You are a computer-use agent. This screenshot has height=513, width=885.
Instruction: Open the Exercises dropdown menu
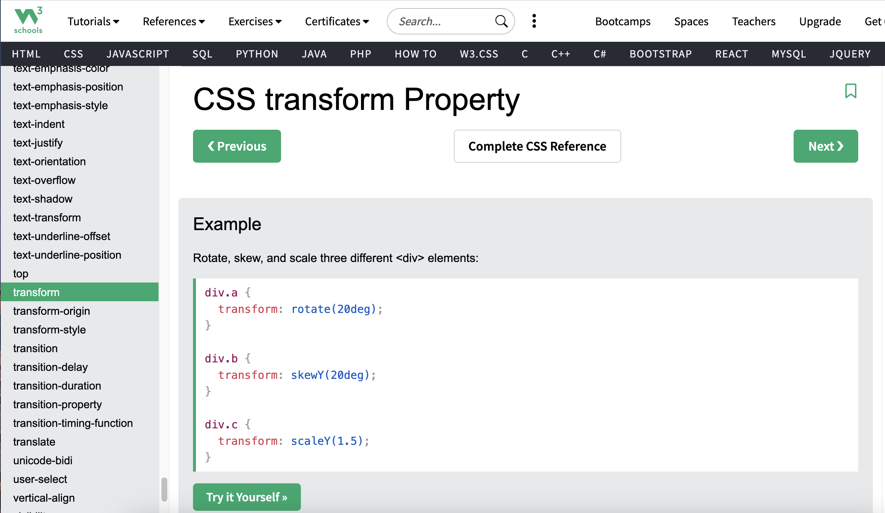click(255, 21)
